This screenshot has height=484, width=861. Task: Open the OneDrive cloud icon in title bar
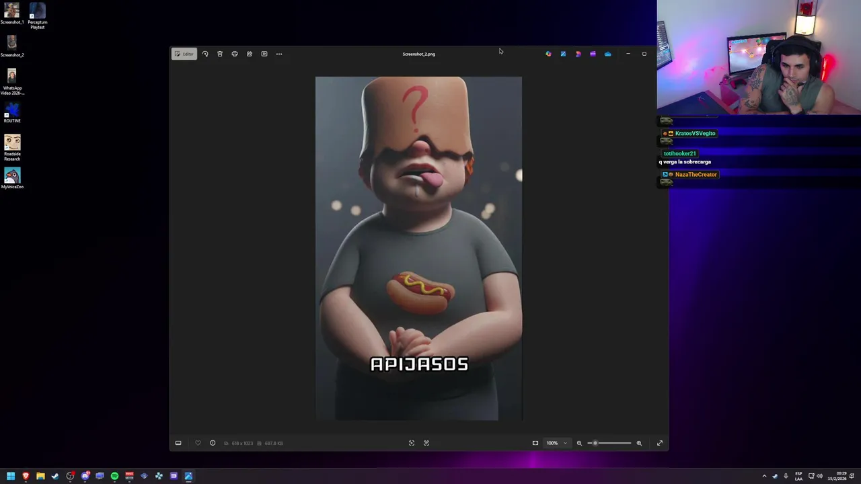[x=607, y=54]
